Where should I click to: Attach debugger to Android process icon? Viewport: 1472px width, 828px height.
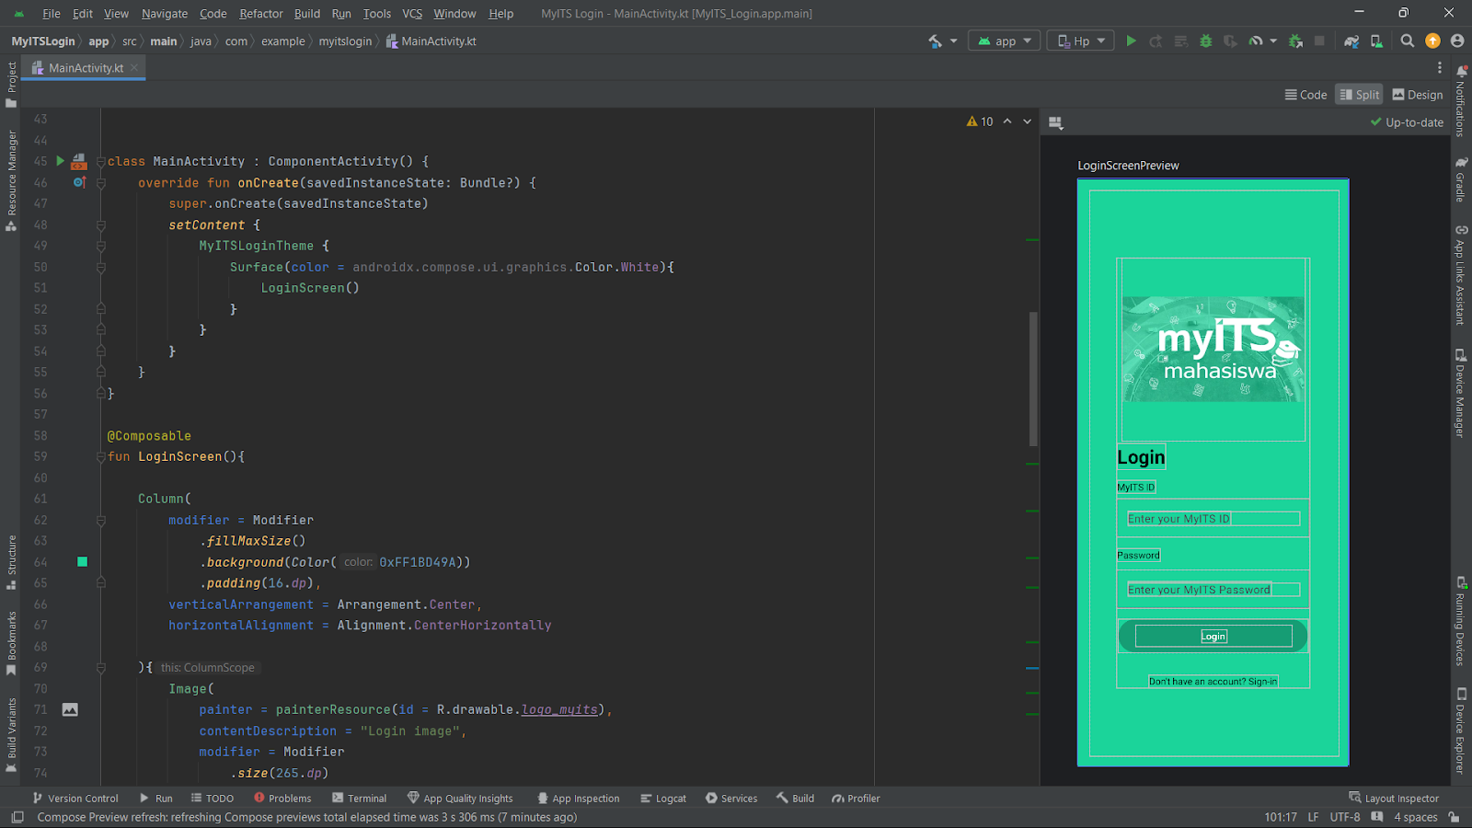point(1295,40)
